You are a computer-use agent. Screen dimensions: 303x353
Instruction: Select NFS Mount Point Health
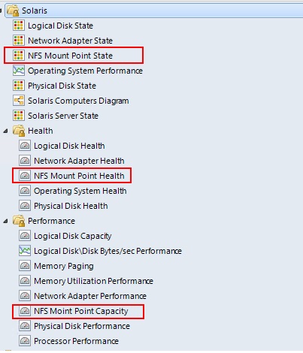(x=79, y=176)
